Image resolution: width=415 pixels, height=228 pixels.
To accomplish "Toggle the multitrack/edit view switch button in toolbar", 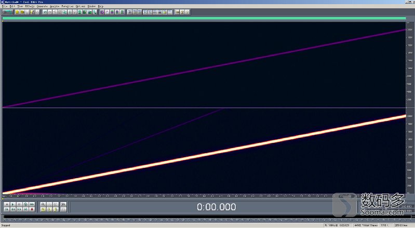I will pos(7,12).
